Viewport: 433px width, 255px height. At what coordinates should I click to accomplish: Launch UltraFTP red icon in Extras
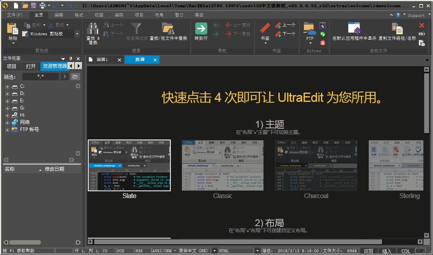322,43
